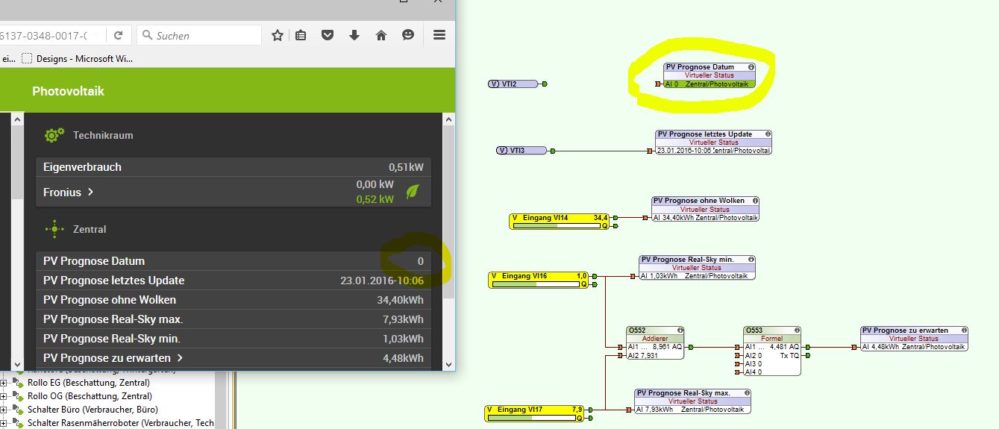This screenshot has width=999, height=429.
Task: Open the Firefox hamburger menu
Action: point(439,35)
